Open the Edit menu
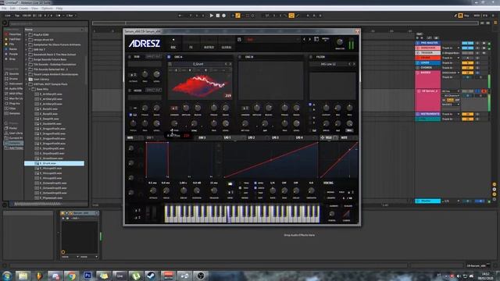The height and width of the screenshot is (281, 500). tap(12, 9)
